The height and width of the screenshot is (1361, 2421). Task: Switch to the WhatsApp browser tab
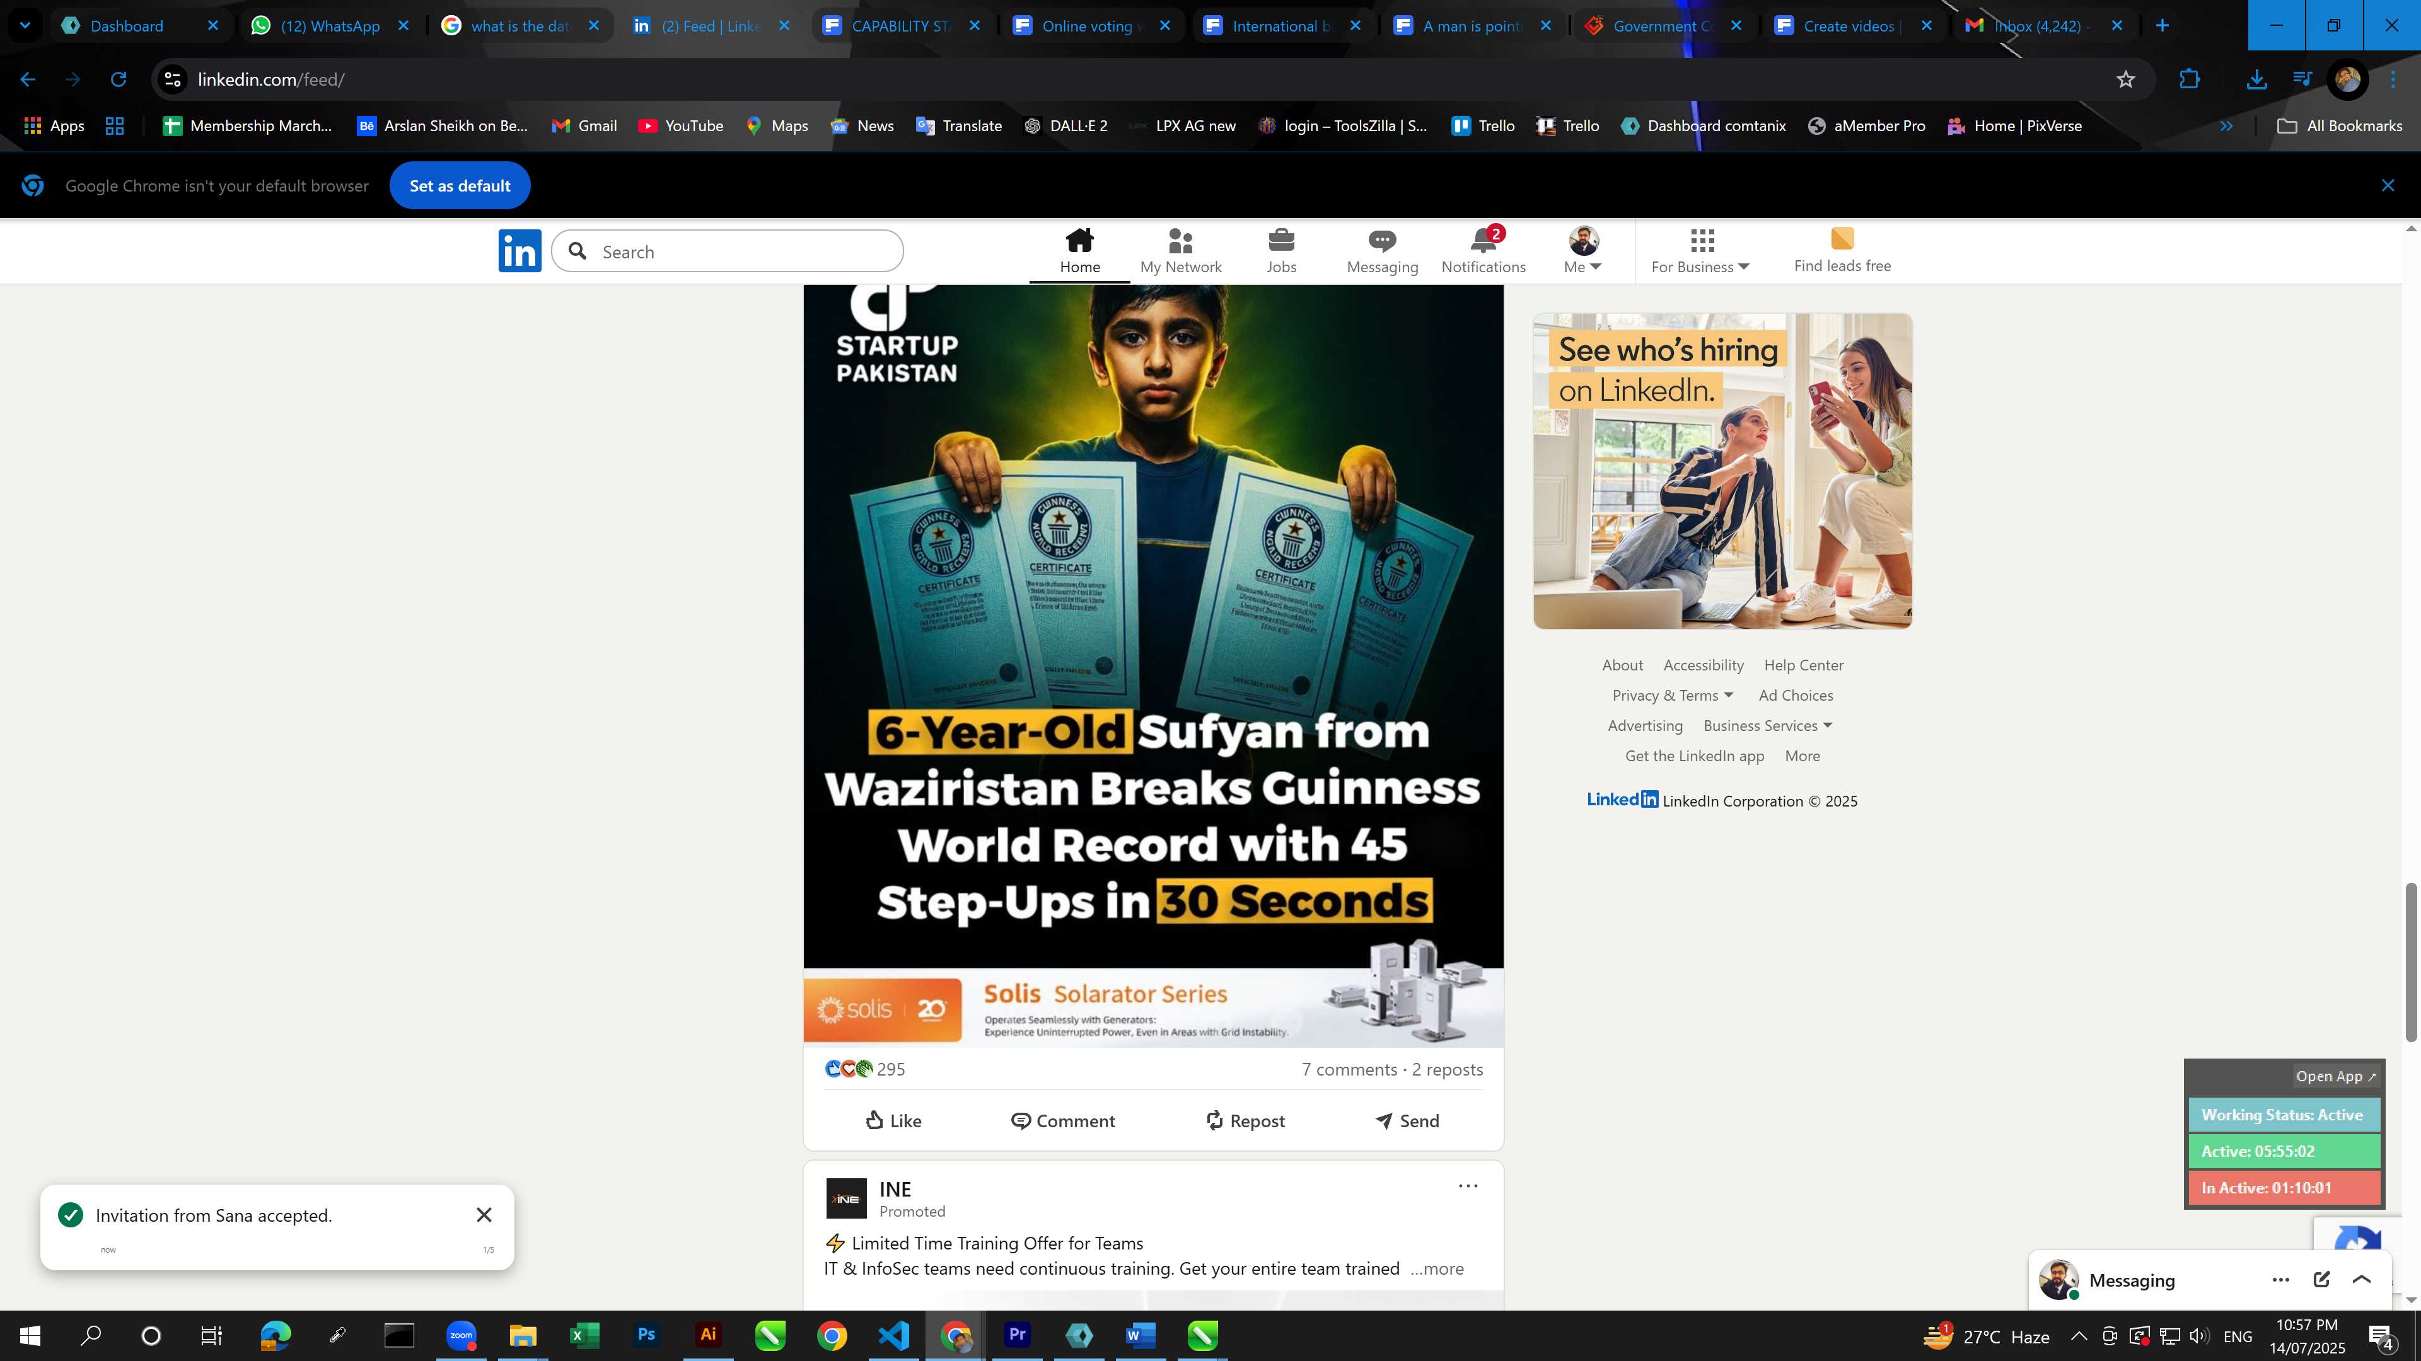[330, 25]
